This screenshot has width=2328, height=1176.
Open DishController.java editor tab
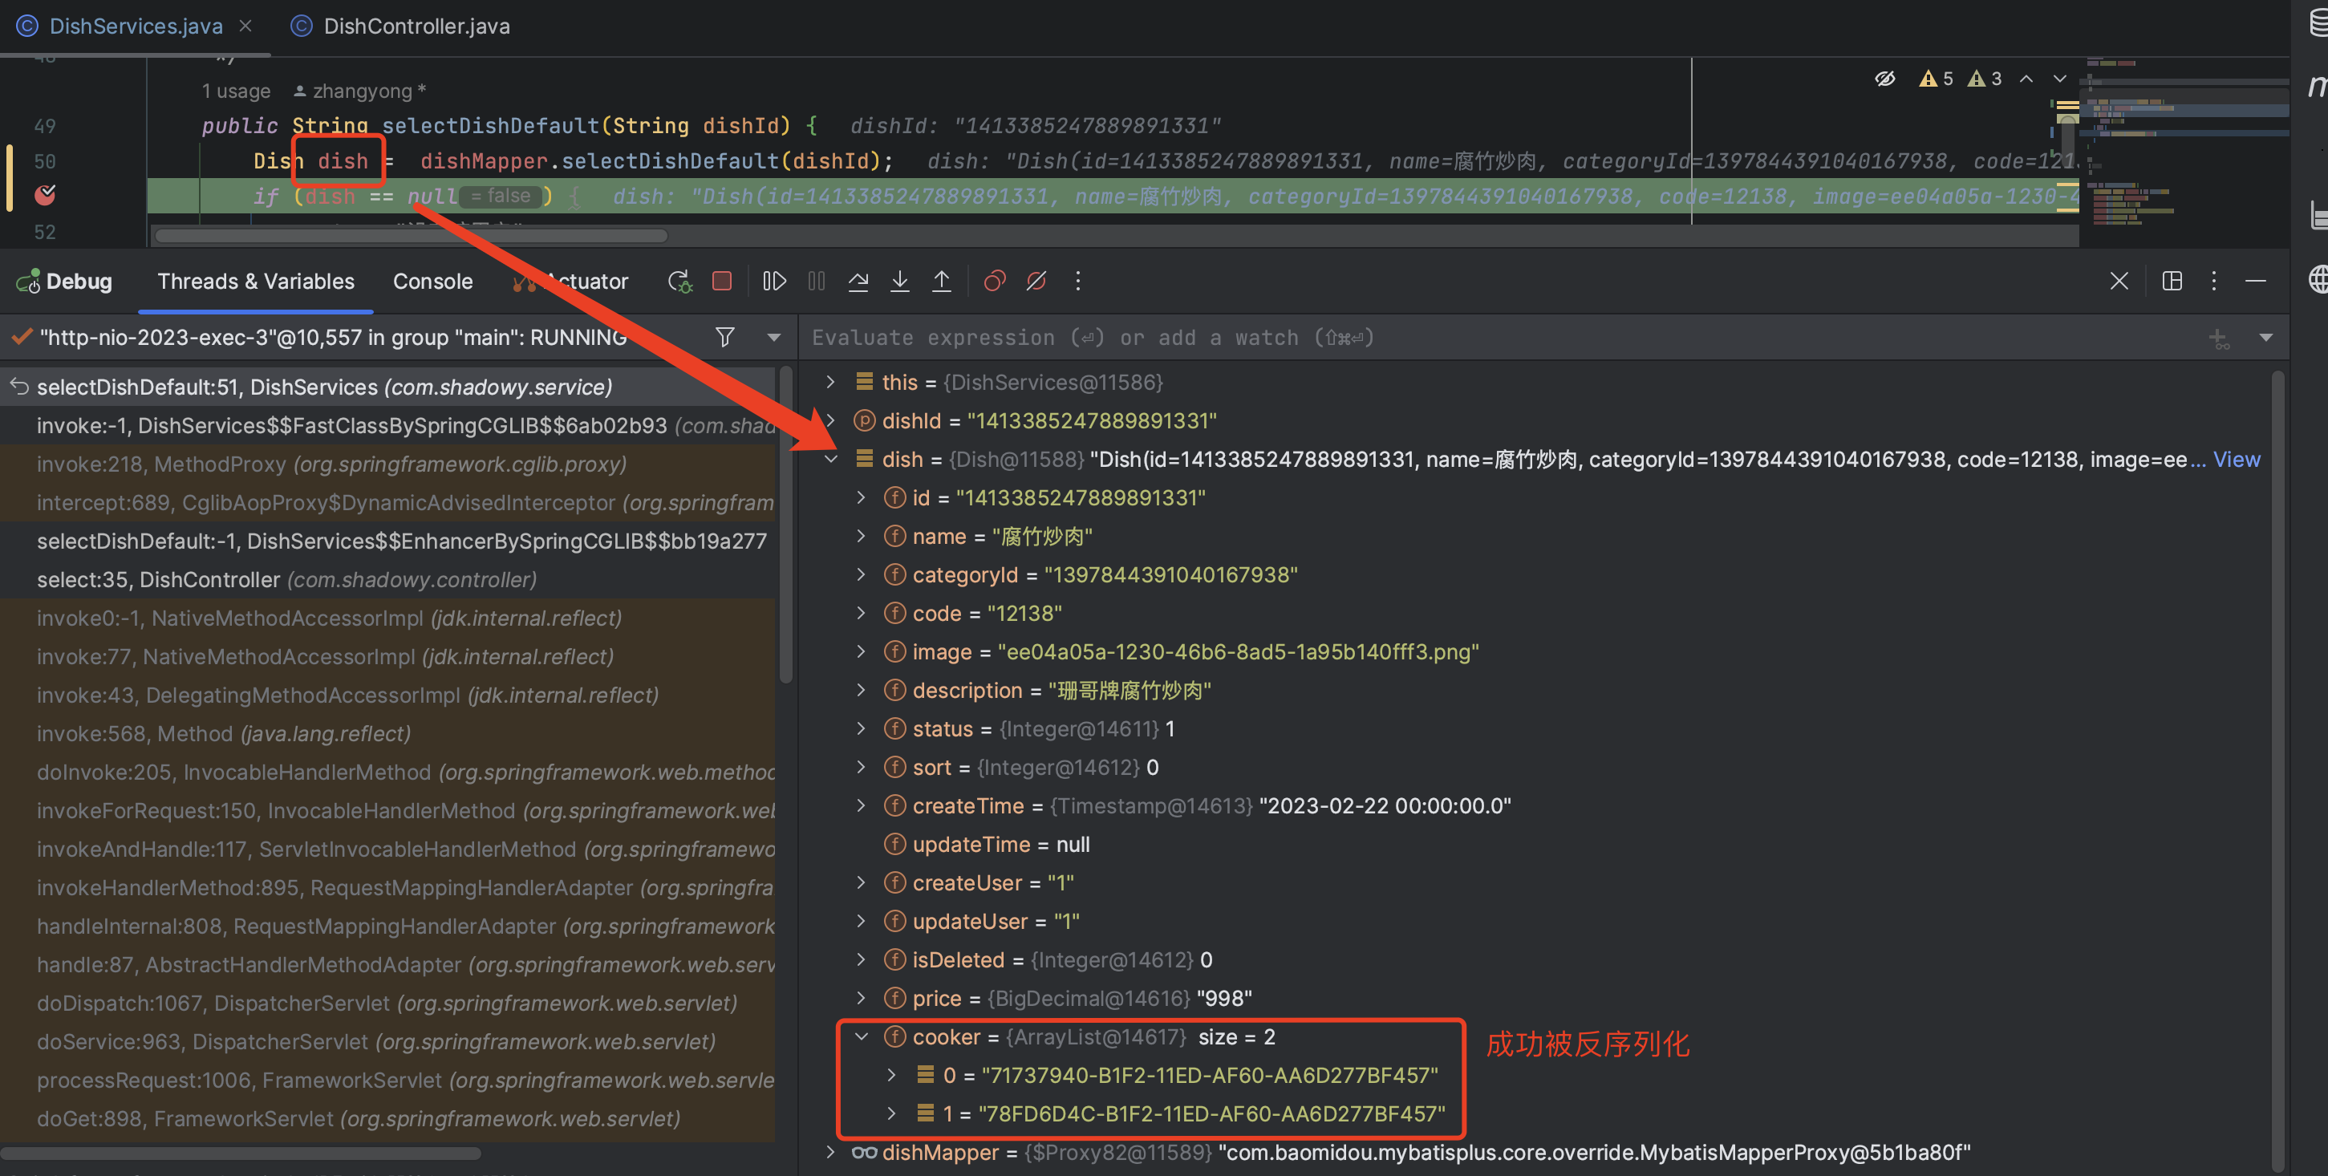tap(416, 26)
